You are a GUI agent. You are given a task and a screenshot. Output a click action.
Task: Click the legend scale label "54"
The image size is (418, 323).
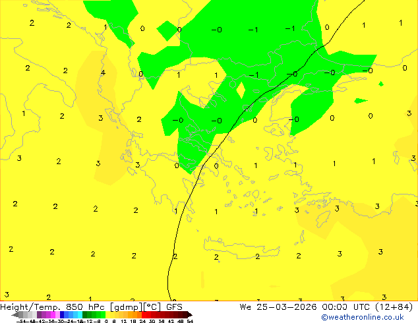[x=190, y=321]
